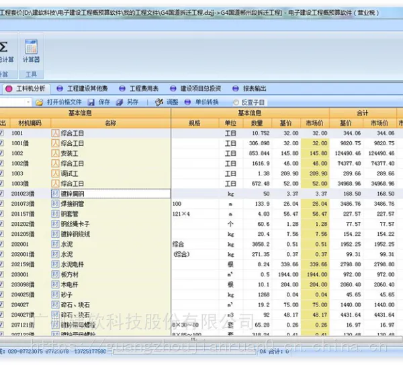Click the material icon of 水泥电杆

[55, 264]
